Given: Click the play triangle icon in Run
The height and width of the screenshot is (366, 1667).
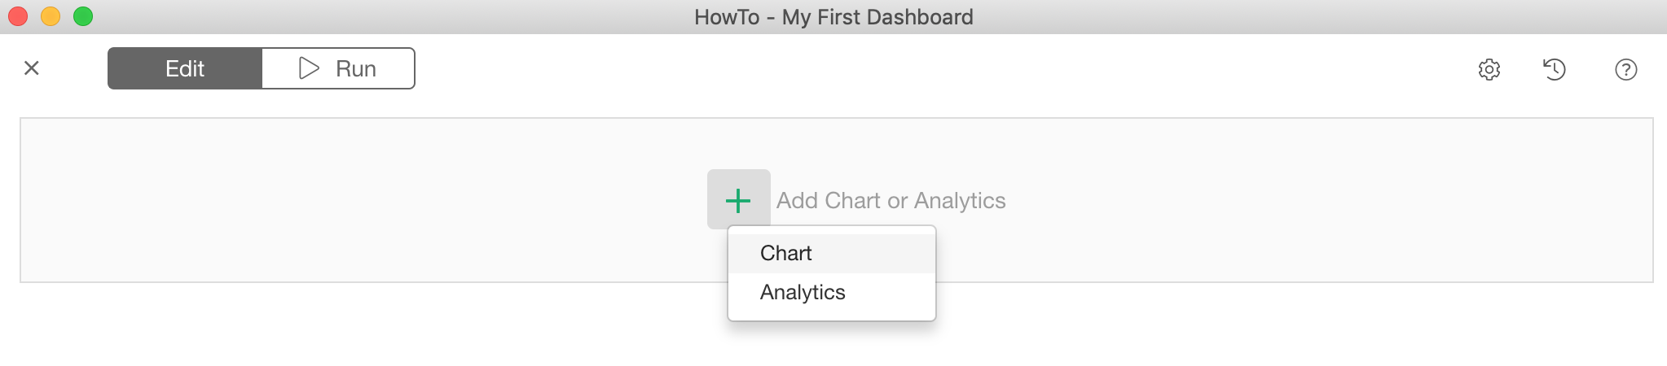Looking at the screenshot, I should point(309,68).
